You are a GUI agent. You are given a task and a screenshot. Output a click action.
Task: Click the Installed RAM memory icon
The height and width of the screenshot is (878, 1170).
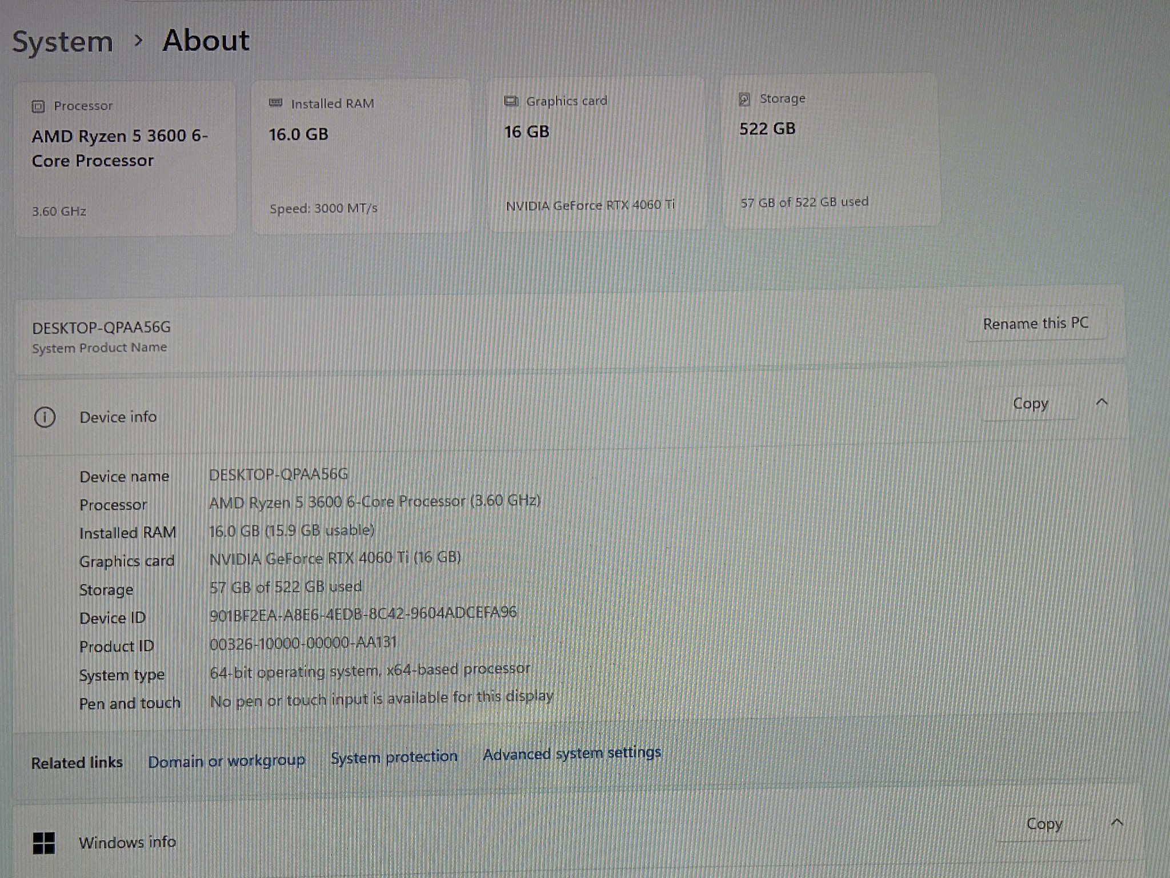tap(275, 103)
